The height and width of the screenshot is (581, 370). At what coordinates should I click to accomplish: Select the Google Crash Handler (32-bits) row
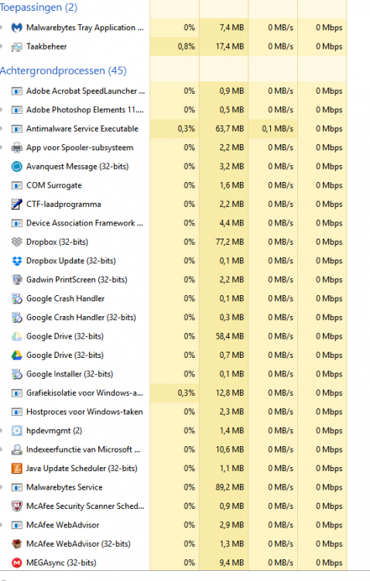pyautogui.click(x=173, y=318)
